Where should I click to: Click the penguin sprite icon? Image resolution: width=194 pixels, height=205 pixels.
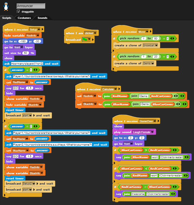(6, 7)
